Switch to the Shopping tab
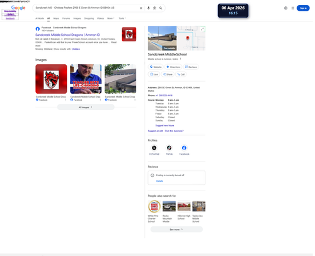315x256 pixels. [x=89, y=18]
